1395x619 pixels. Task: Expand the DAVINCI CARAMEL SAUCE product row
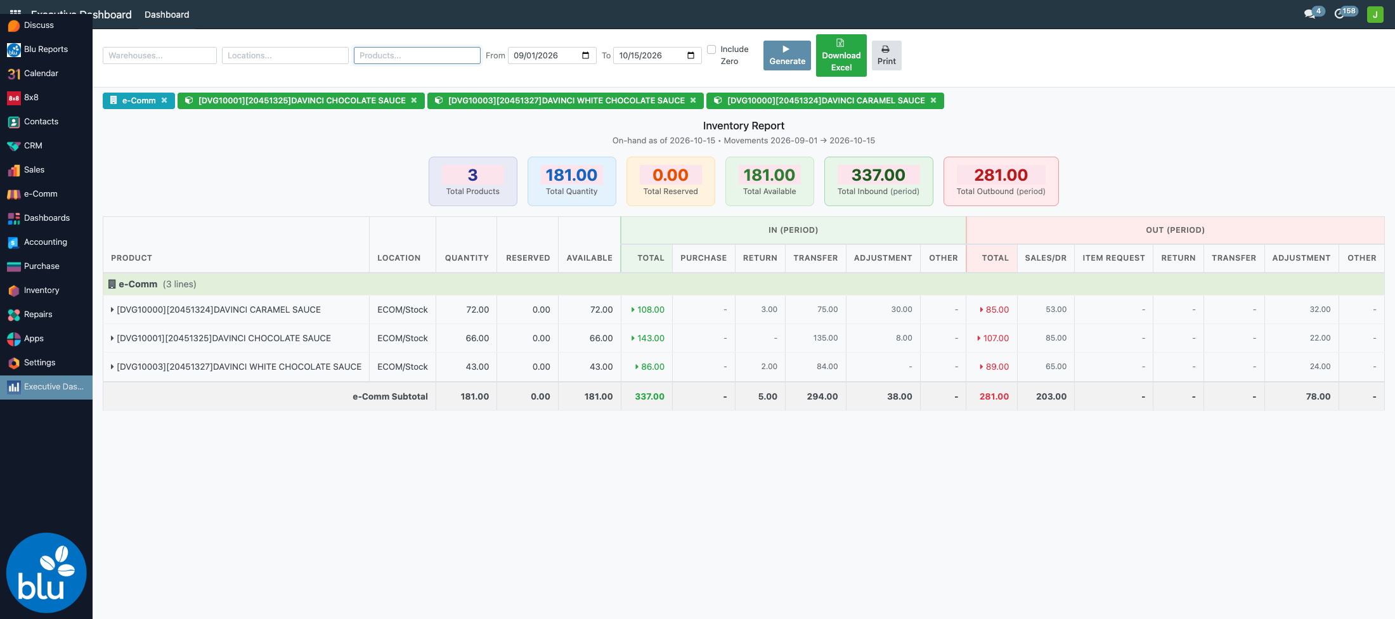[112, 310]
